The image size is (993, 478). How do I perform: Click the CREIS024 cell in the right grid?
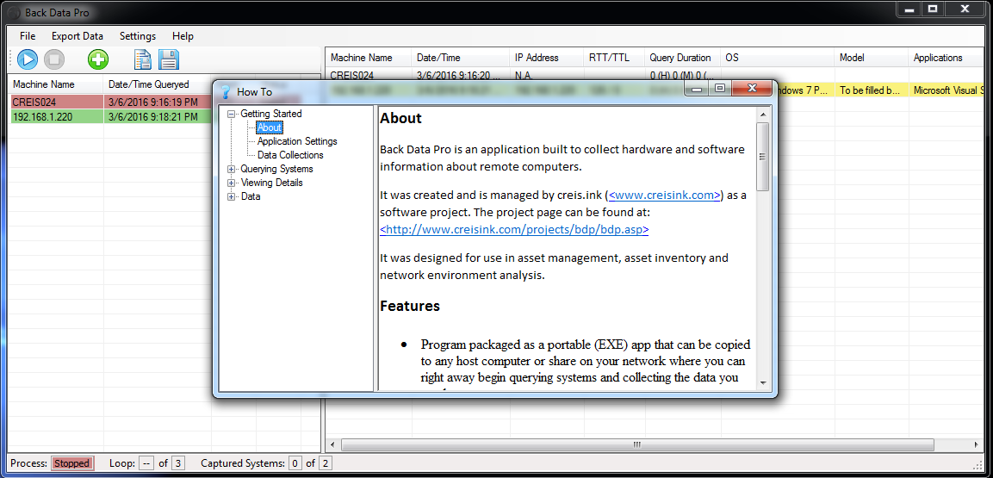pos(352,75)
